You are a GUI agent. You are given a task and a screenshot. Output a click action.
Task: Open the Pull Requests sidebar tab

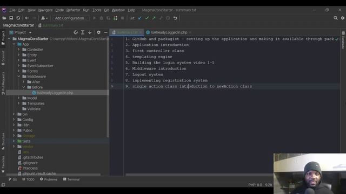[3, 84]
